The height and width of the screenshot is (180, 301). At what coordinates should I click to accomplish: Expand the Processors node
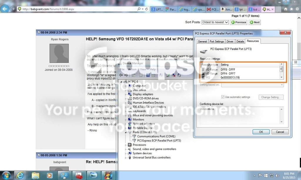point(126,145)
